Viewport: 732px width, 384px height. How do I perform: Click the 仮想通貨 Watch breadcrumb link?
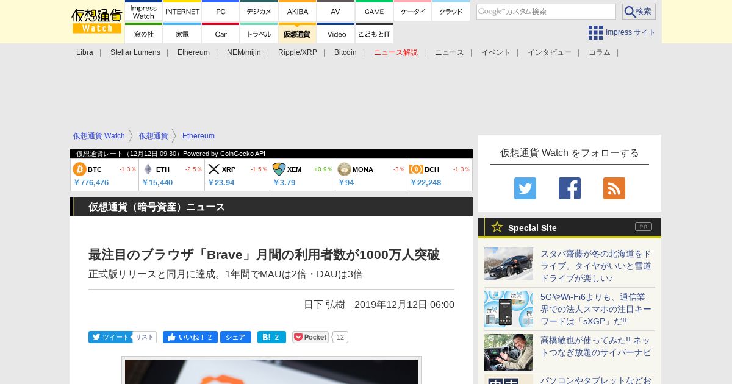coord(99,136)
